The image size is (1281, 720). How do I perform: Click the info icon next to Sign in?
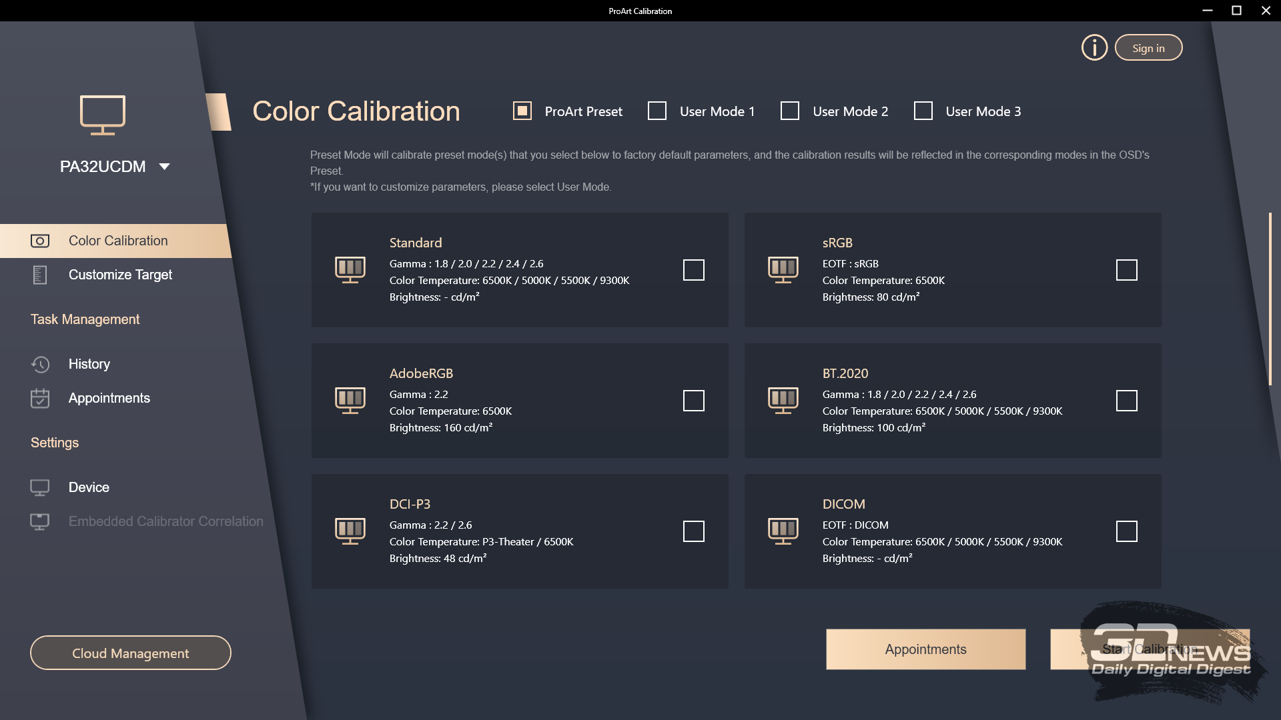(1094, 48)
